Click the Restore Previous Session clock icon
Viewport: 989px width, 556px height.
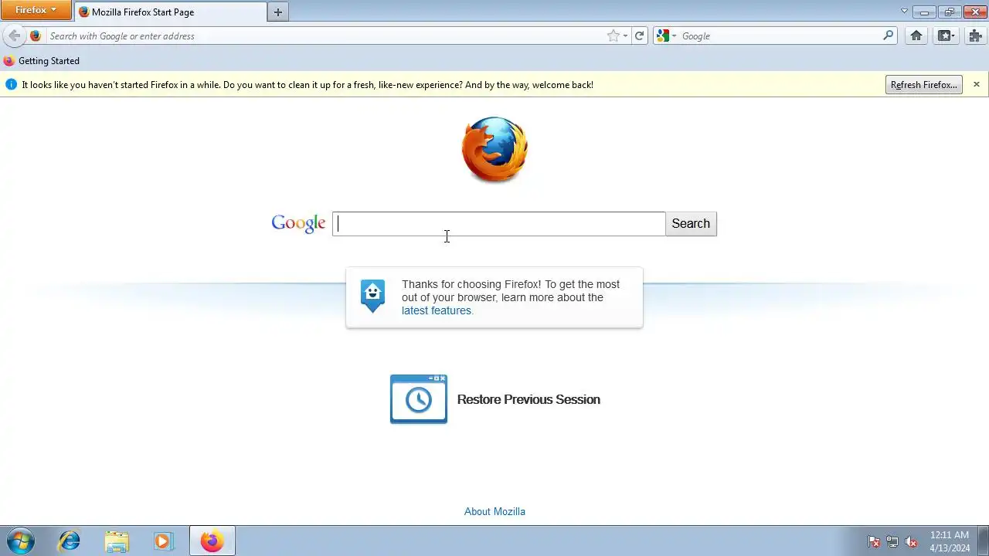419,399
